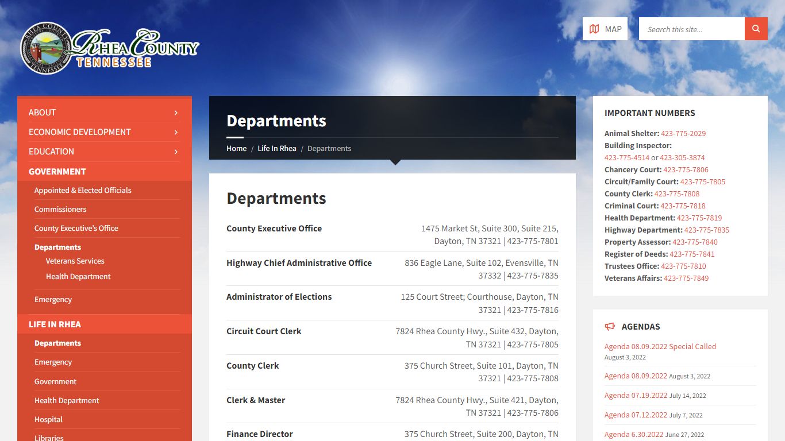Click Building Inspector number 423-305-3874
This screenshot has height=441, width=785.
682,157
